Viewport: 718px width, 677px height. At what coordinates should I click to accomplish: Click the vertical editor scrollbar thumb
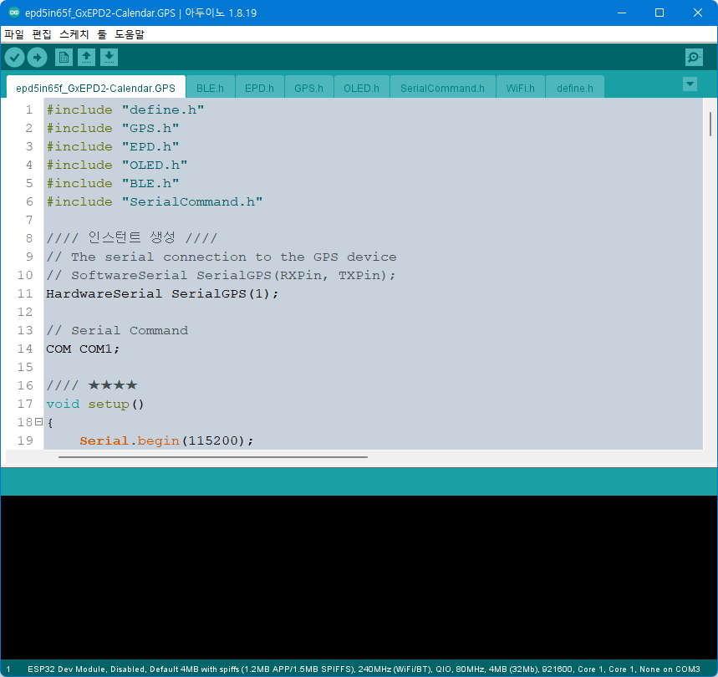coord(710,124)
